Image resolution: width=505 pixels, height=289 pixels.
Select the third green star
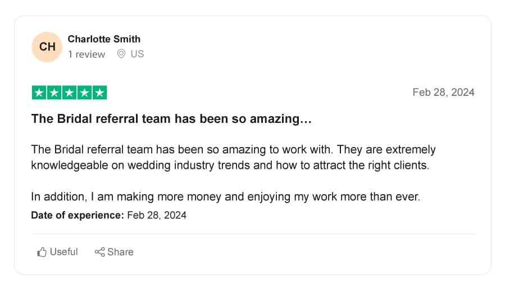(x=69, y=93)
